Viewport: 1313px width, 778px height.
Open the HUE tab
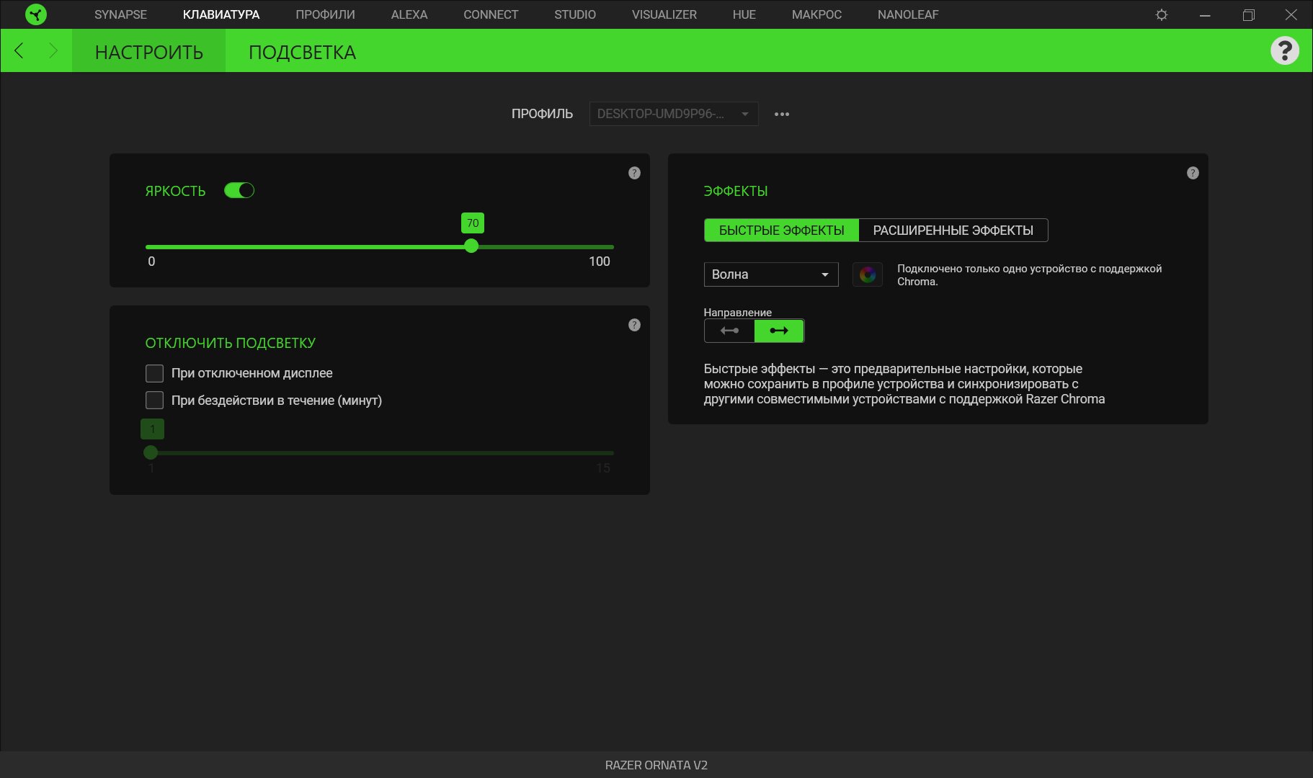pyautogui.click(x=744, y=14)
